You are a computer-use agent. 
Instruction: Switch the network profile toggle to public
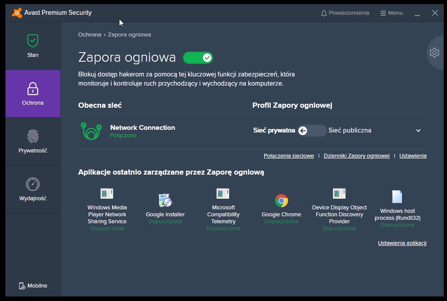[311, 131]
